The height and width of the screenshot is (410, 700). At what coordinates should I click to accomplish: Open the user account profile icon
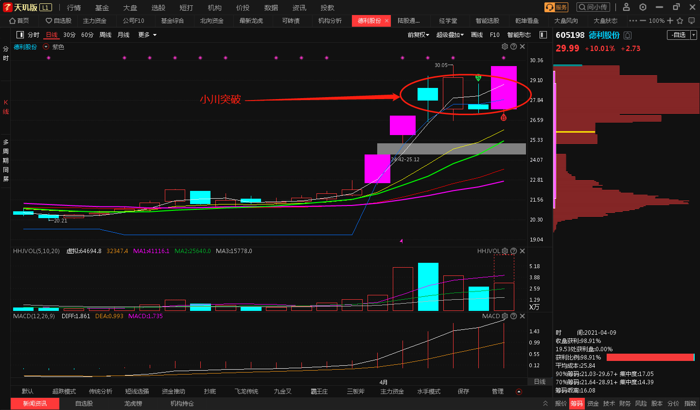(x=626, y=7)
